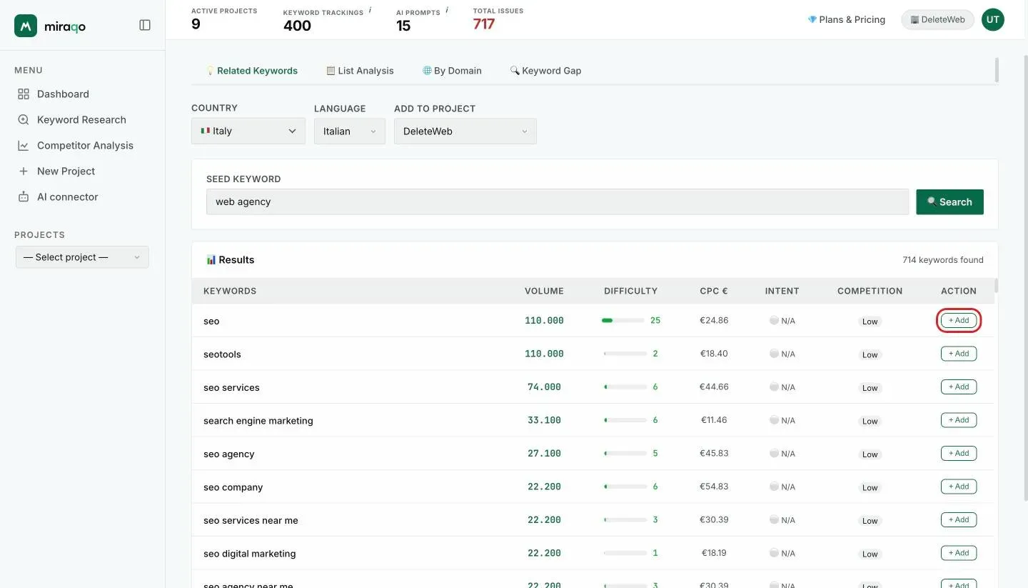
Task: Click the €44.66 CPC value
Action: (714, 387)
